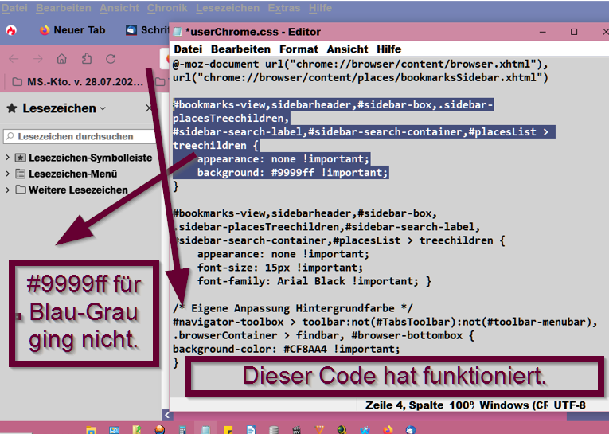Click the selected line 'background: #9999ff !important;'
This screenshot has width=609, height=434.
click(x=292, y=173)
